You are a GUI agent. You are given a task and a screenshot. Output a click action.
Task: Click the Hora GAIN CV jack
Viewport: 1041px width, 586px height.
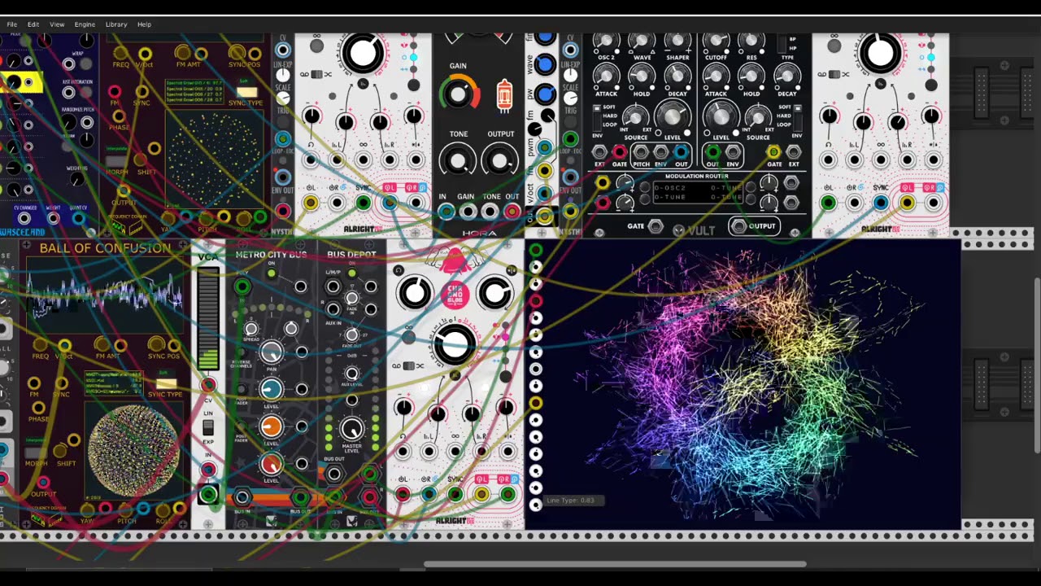click(x=468, y=212)
